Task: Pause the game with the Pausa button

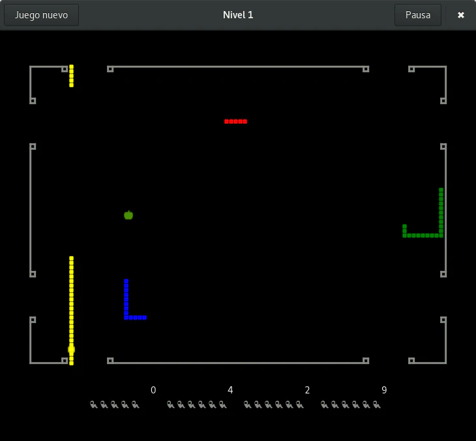Action: click(x=417, y=15)
